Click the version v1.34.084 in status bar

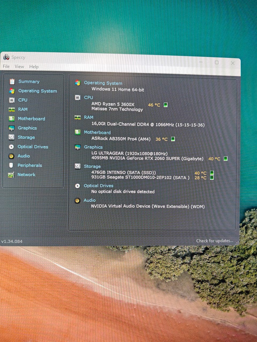[x=12, y=241]
